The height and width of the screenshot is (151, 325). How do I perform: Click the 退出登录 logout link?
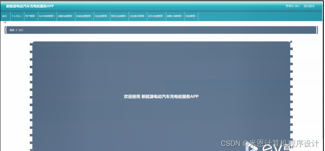309,6
